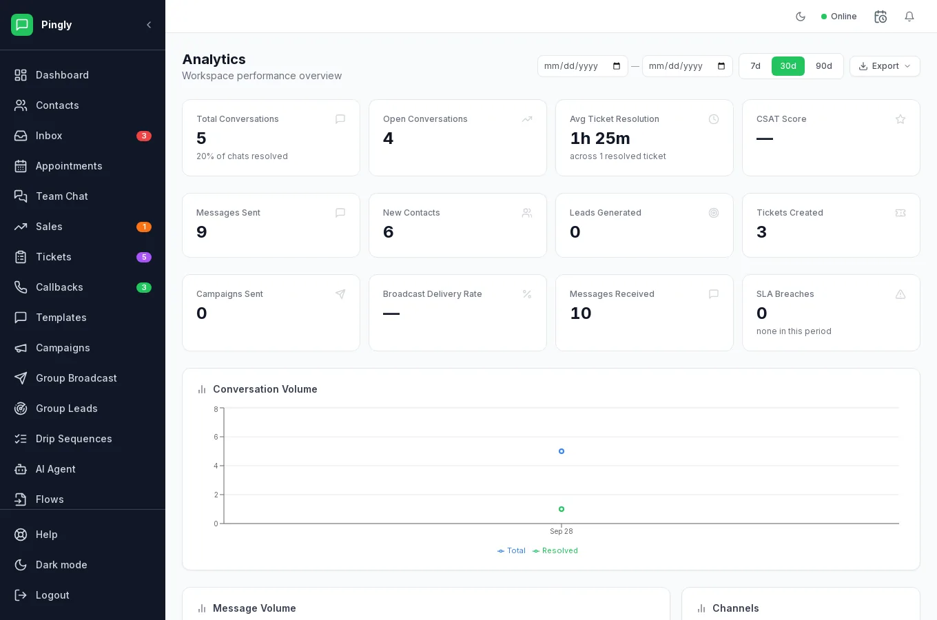Click the end date input field
The image size is (937, 620).
688,66
